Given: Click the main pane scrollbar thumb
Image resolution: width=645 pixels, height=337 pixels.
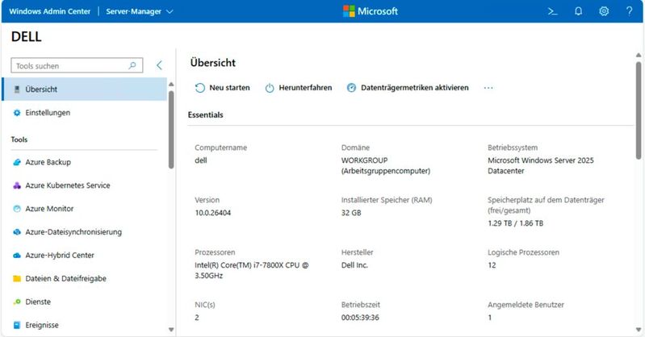Looking at the screenshot, I should (639, 110).
